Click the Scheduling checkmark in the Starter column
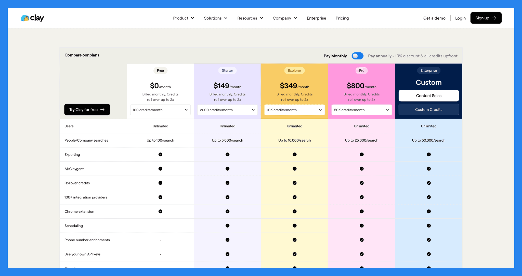Viewport: 522px width, 276px height. coord(227,226)
